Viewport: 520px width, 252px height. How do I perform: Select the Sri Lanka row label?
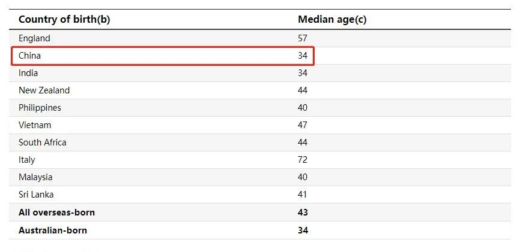(36, 195)
